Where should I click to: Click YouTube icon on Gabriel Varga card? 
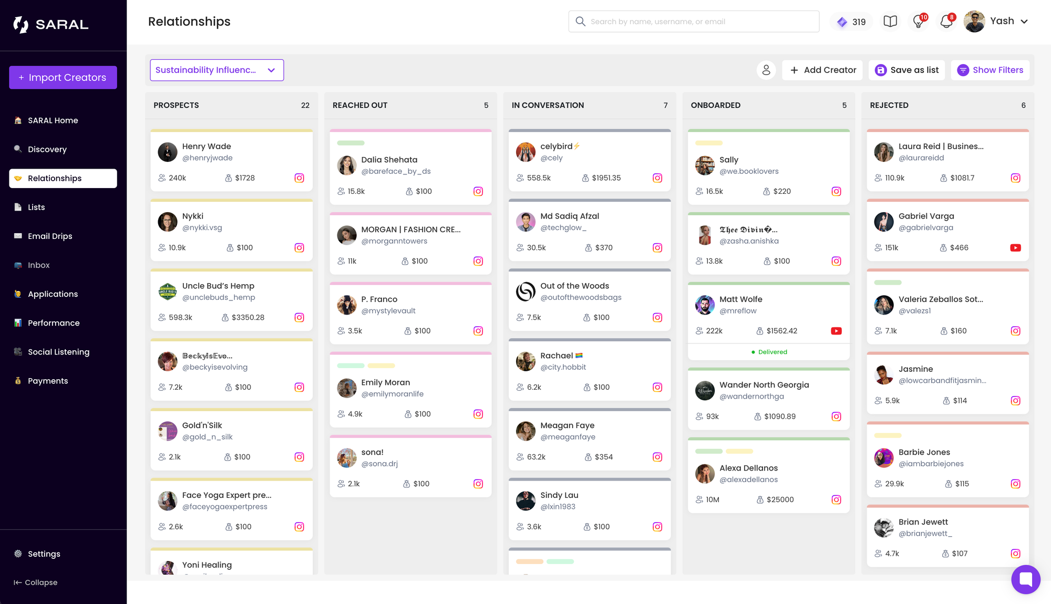[x=1015, y=248]
